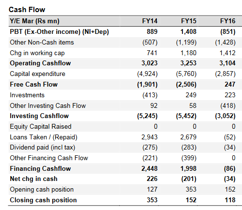Click the Operating Cashflow row label
242x210 pixels.
tap(40, 63)
